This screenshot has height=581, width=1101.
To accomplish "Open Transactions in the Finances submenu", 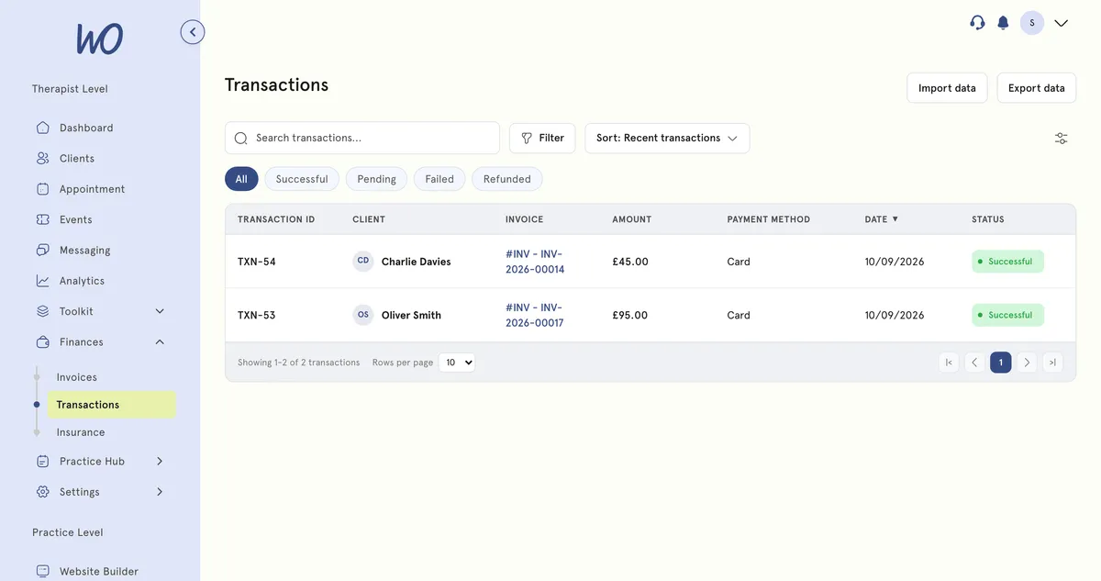I will click(111, 405).
